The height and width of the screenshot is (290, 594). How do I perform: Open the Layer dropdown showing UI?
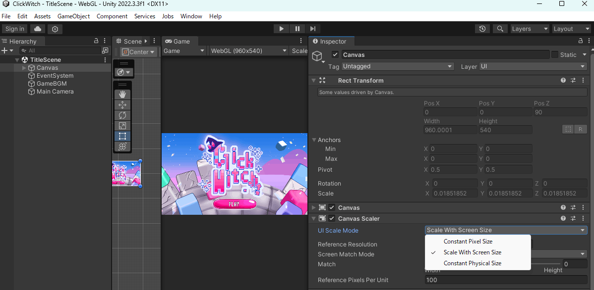[x=533, y=66]
